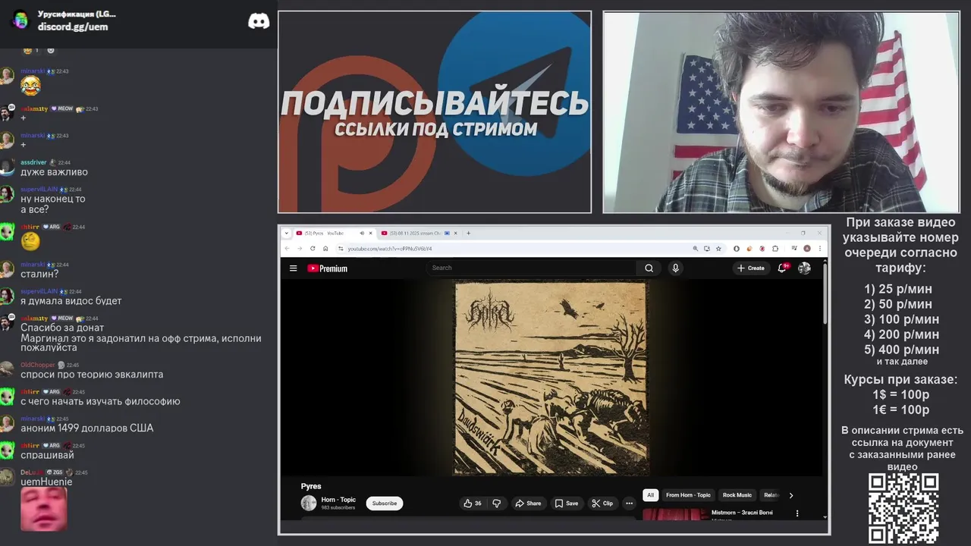Select the All filter chip
This screenshot has height=546, width=971.
click(x=650, y=495)
